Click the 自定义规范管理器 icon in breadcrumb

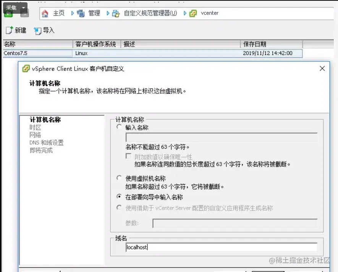pos(116,13)
